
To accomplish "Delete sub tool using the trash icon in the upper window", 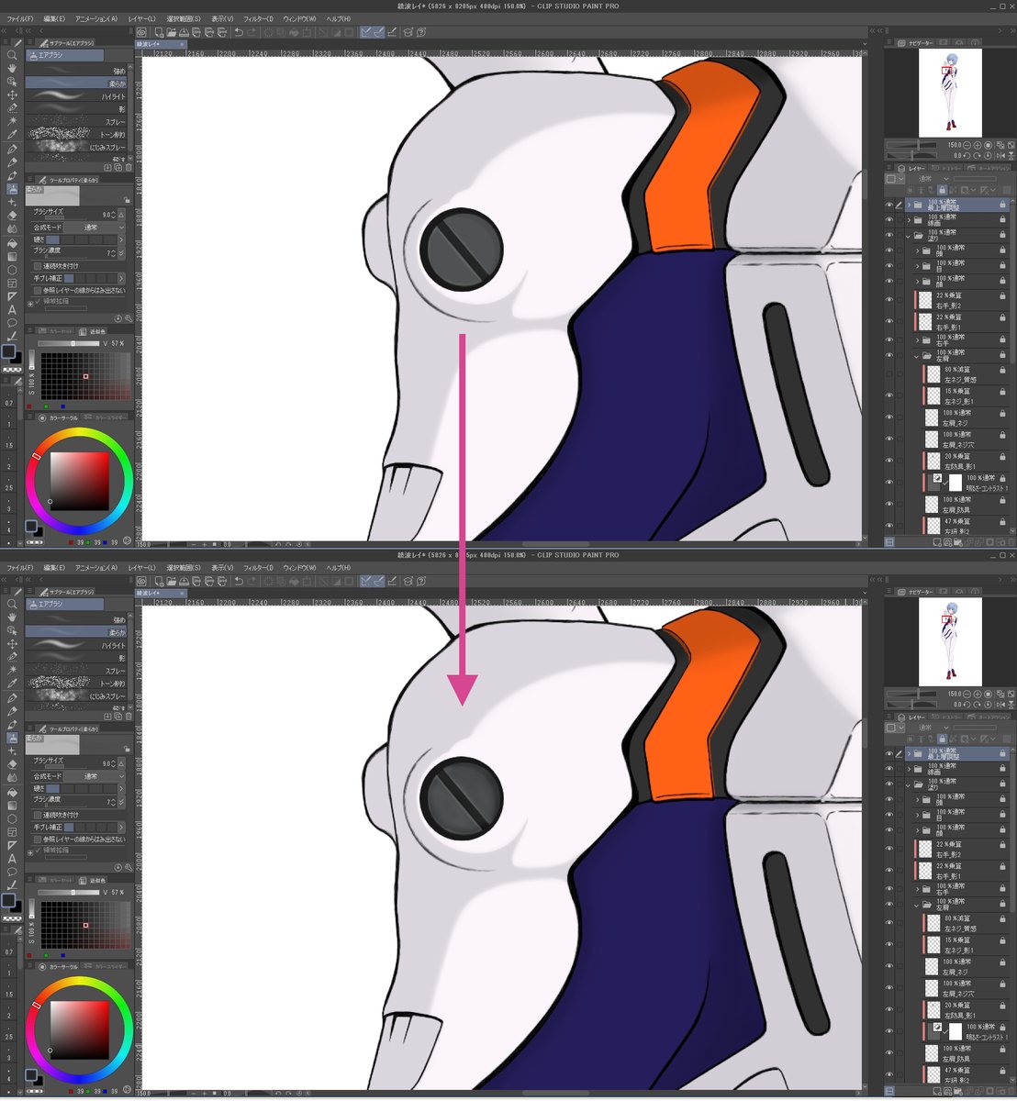I will pos(128,168).
